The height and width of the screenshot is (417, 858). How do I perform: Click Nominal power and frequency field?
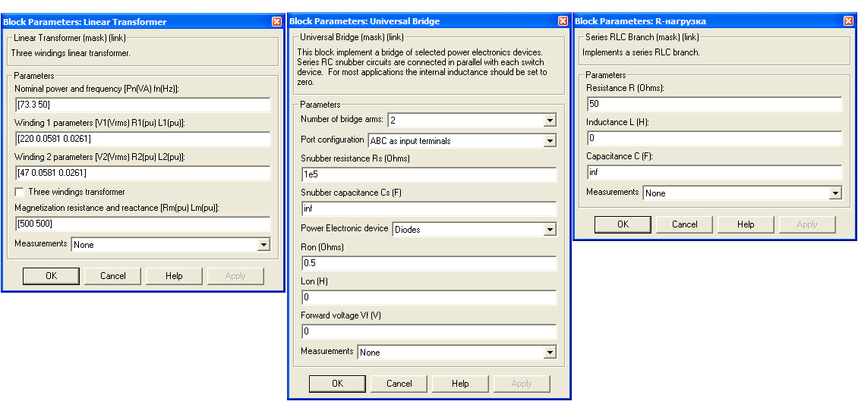click(x=143, y=105)
